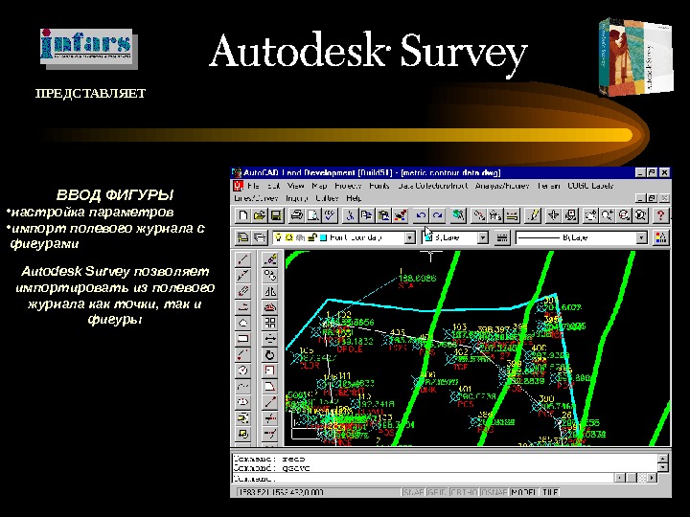Select the Match Properties paintbrush icon

pos(400,215)
